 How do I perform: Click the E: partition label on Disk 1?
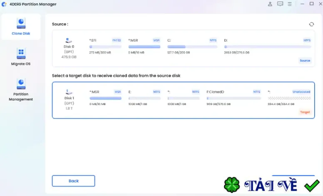130,92
